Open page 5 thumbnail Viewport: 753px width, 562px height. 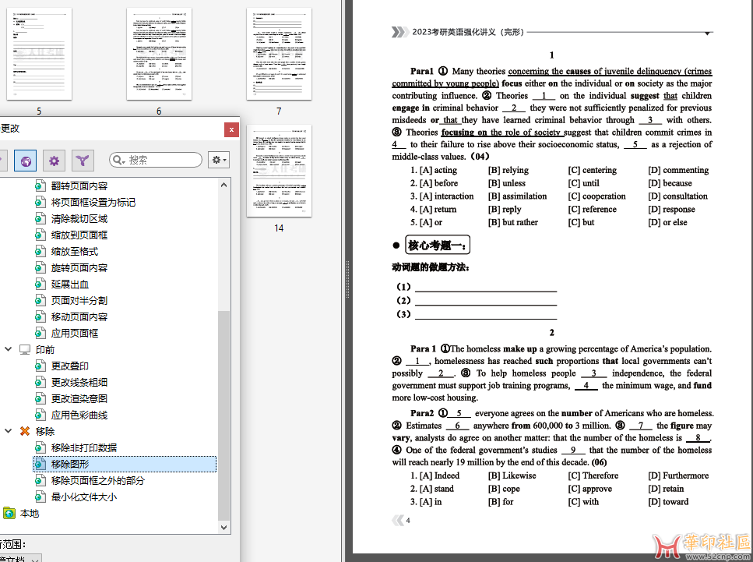coord(40,54)
